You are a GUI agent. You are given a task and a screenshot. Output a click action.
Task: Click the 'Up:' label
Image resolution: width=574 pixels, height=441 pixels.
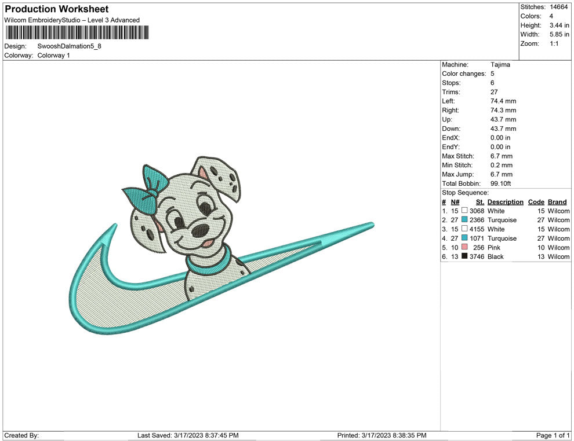coord(446,119)
